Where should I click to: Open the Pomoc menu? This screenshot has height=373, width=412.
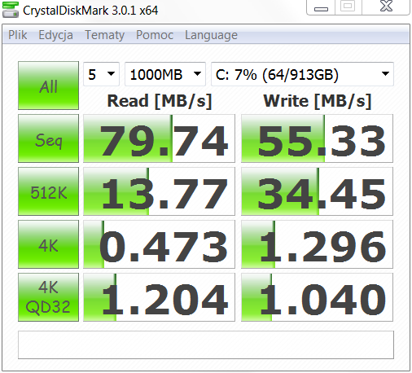[155, 35]
